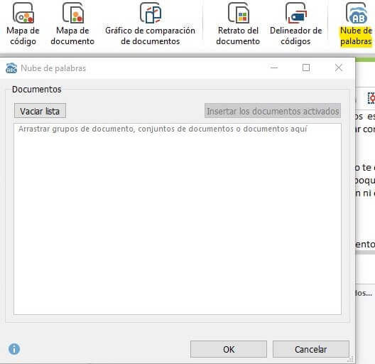Dismiss the dialog with Cancelar
Viewport: 375px width, 364px height.
(310, 349)
